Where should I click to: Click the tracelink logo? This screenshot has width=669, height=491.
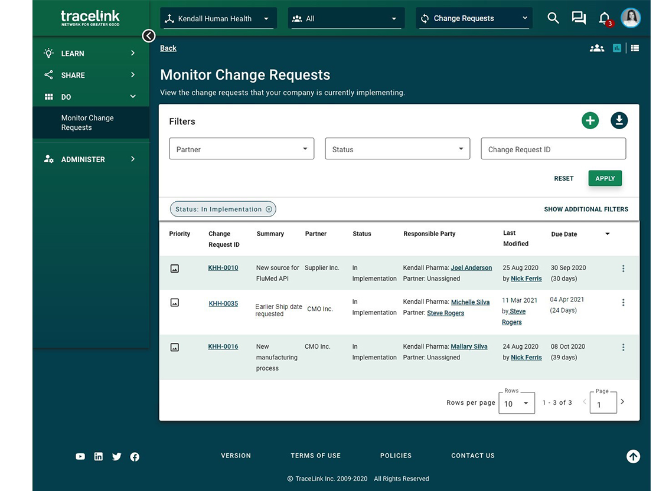(x=90, y=18)
